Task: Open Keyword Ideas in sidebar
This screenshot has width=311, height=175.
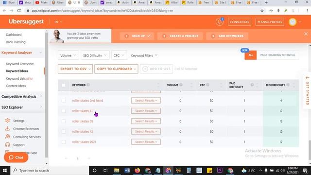Action: coord(17,71)
